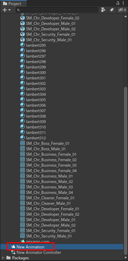Select mesh SM_Chr_Security_Male_01 name
The image size is (128, 261).
(49, 236)
